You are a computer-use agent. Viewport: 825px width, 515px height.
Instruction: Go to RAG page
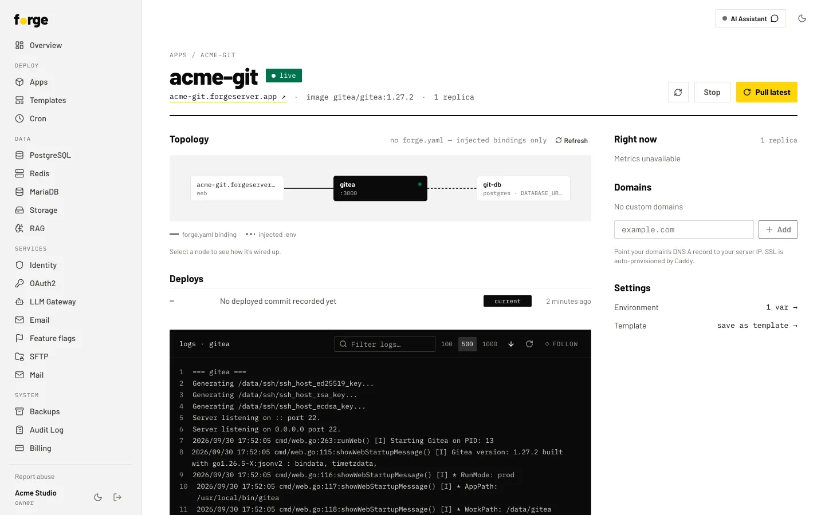(x=71, y=228)
